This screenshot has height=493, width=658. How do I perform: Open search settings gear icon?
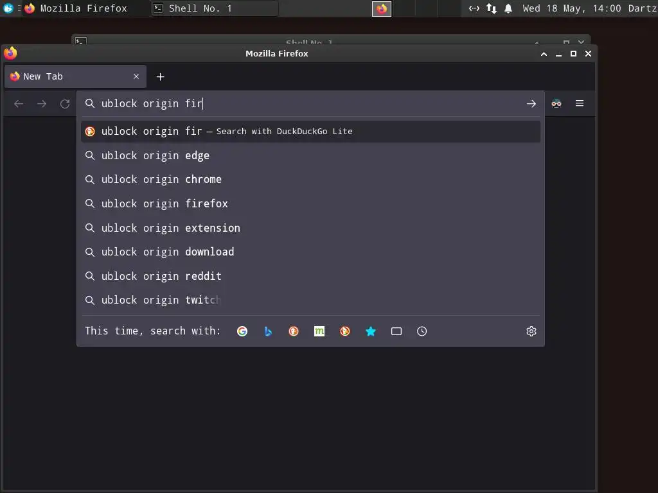(531, 331)
